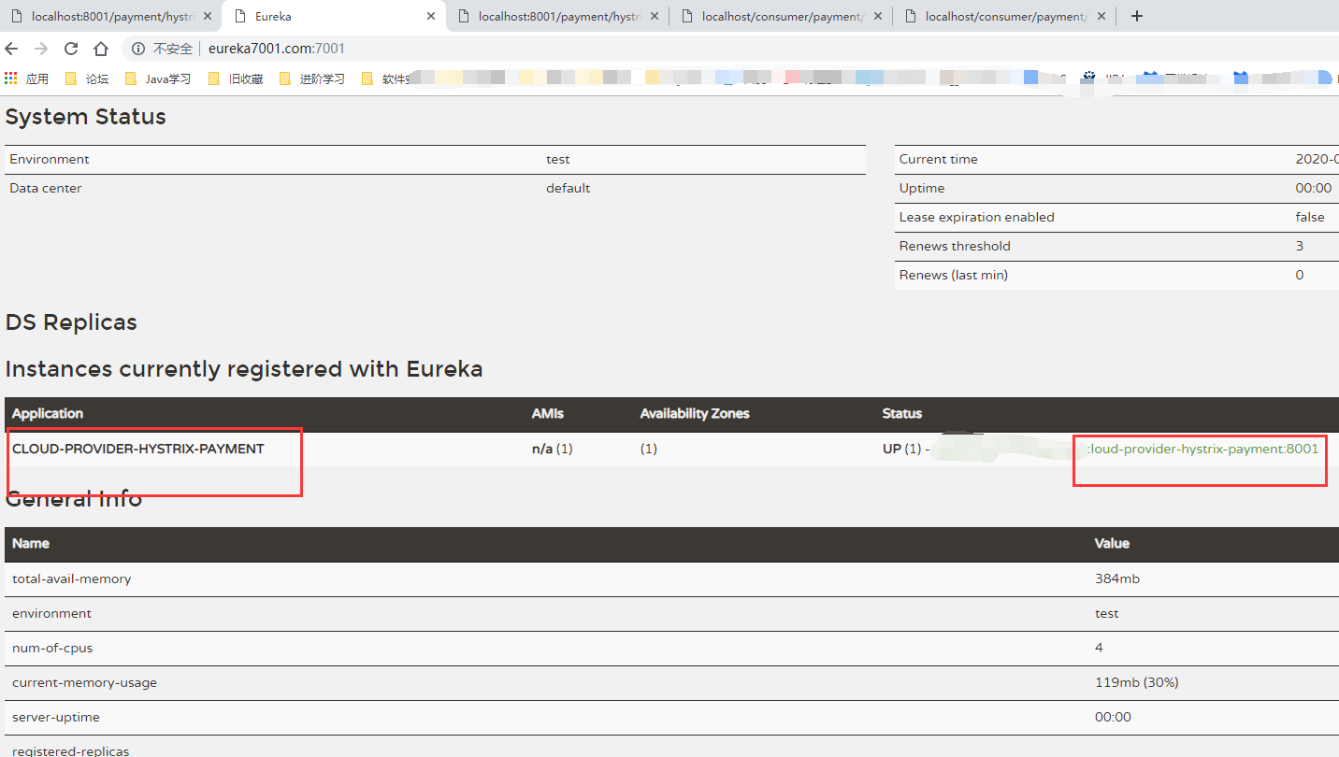Click the 119mb (30%) usage value
This screenshot has width=1339, height=757.
coord(1137,683)
